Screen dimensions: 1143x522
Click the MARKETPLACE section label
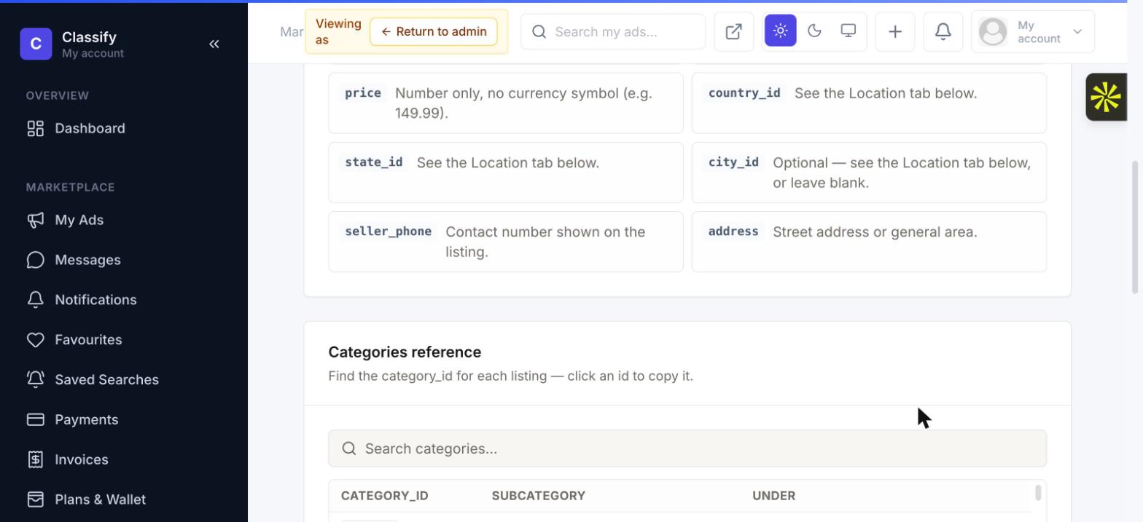pyautogui.click(x=71, y=187)
